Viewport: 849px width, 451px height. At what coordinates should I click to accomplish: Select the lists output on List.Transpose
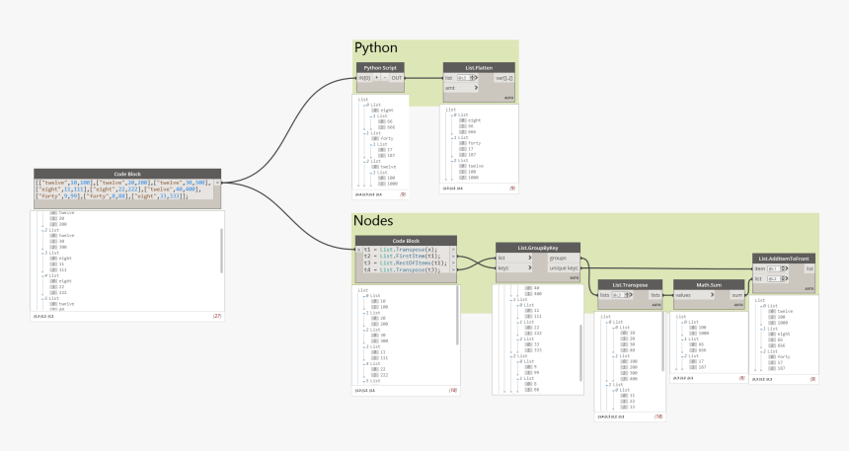[x=656, y=295]
